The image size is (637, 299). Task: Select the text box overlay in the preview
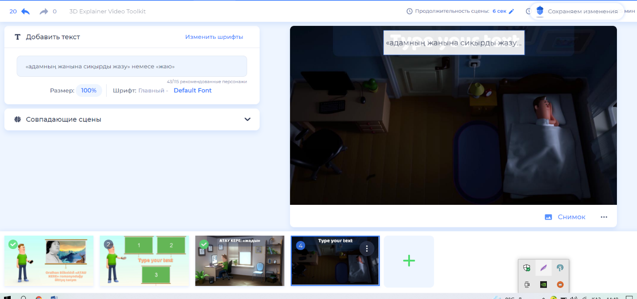pyautogui.click(x=454, y=43)
